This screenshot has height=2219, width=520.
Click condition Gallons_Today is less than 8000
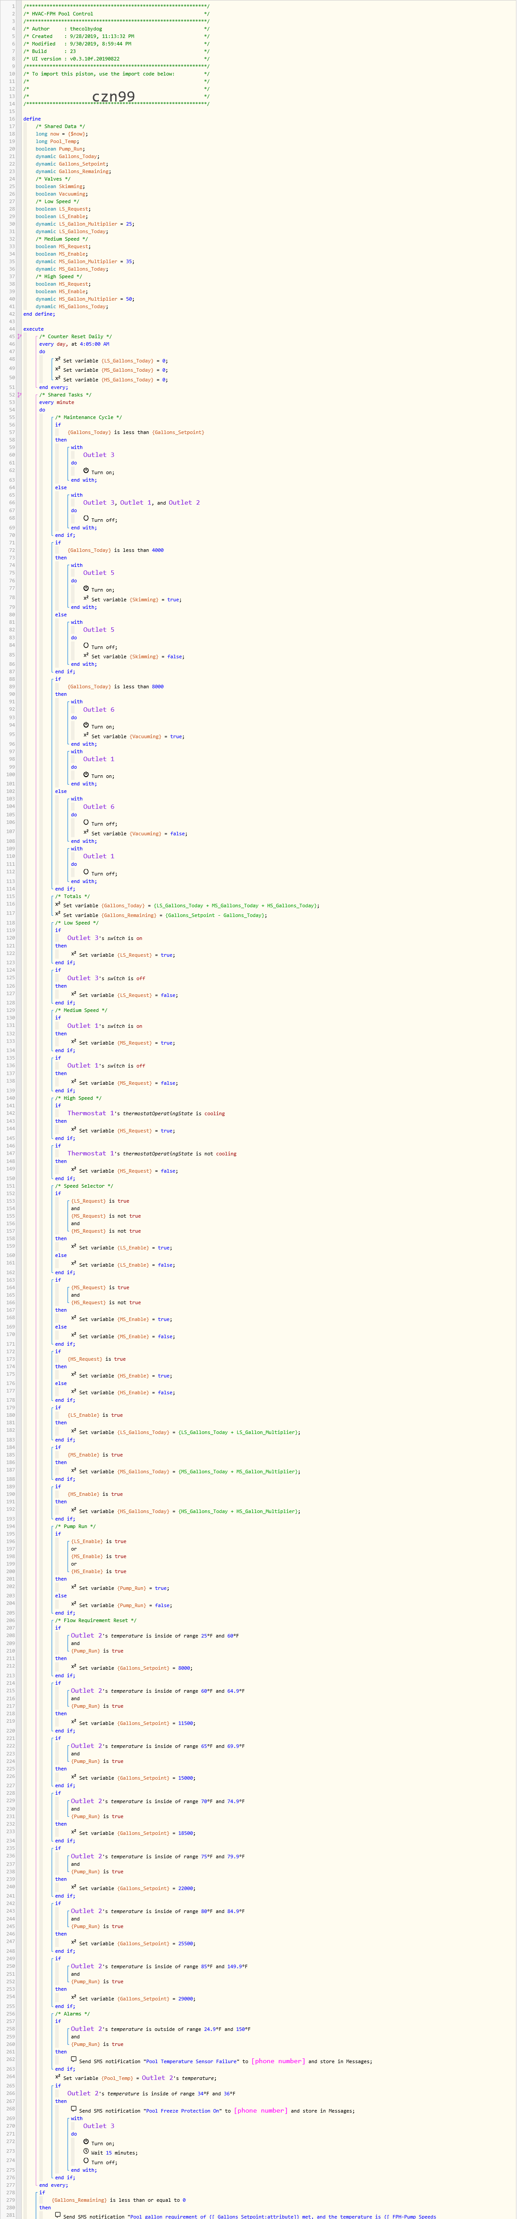click(x=115, y=687)
